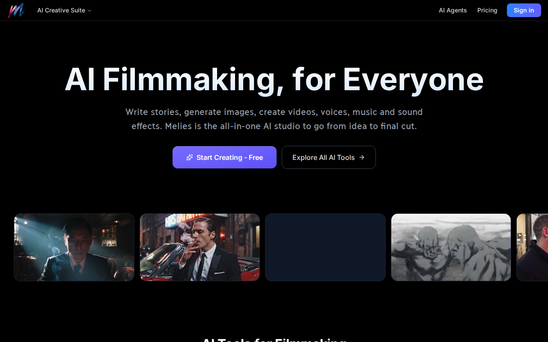Screen dimensions: 548x342
Task: Select the blank dark navy video card
Action: pyautogui.click(x=325, y=247)
